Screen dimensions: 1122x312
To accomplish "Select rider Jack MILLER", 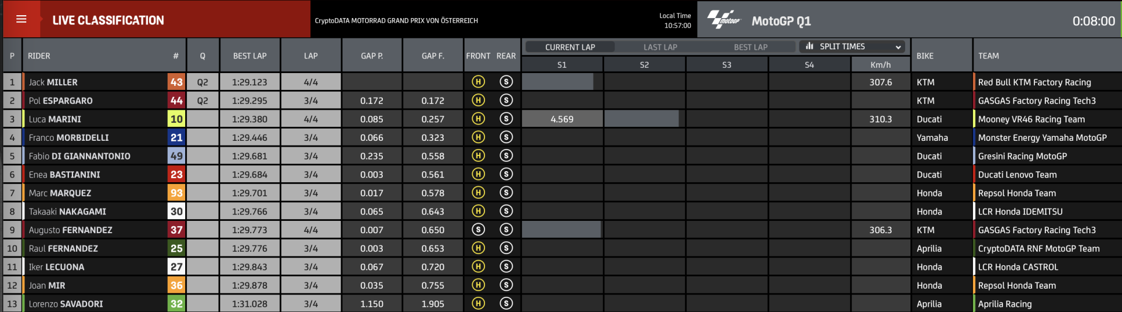I will click(x=53, y=82).
